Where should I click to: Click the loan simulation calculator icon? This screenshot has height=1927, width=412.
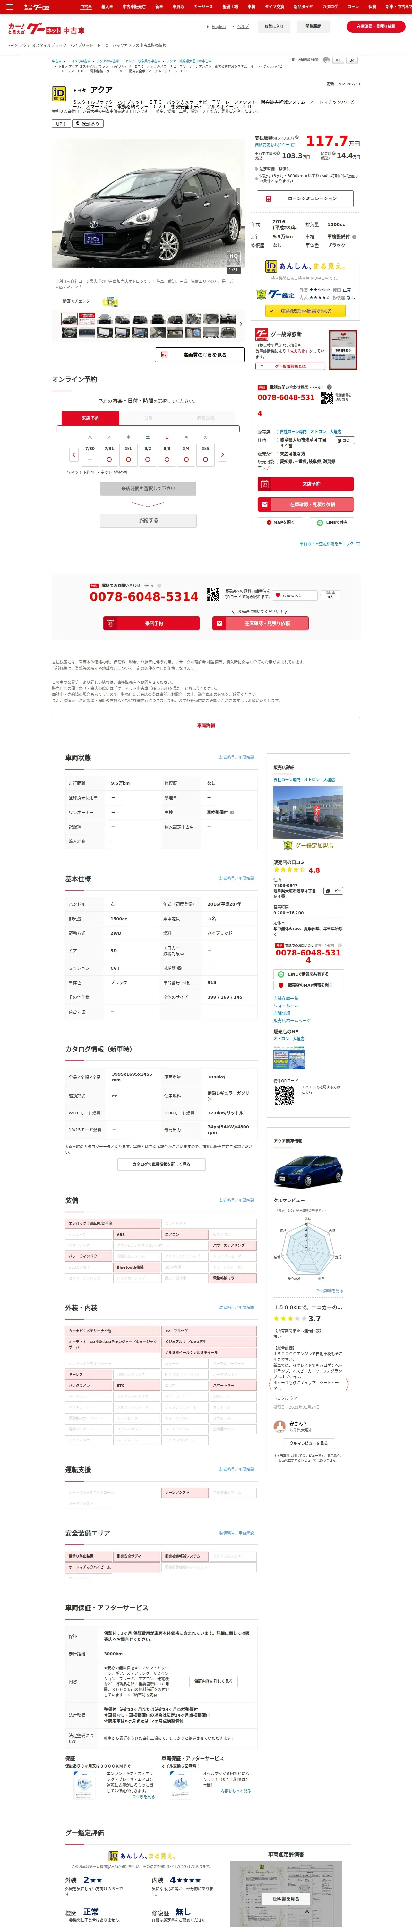[x=269, y=199]
